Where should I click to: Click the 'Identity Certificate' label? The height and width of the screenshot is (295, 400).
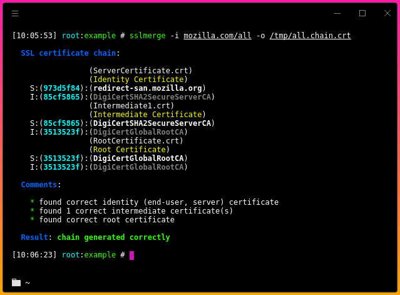point(138,80)
